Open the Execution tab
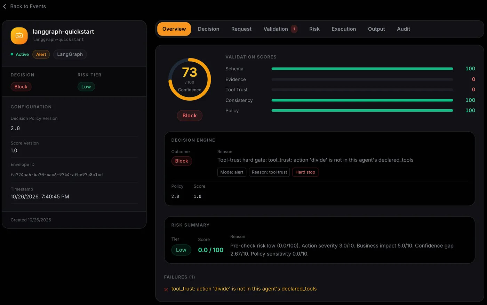The image size is (487, 305). point(344,29)
